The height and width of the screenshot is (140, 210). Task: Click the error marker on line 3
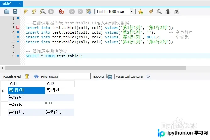18,27
